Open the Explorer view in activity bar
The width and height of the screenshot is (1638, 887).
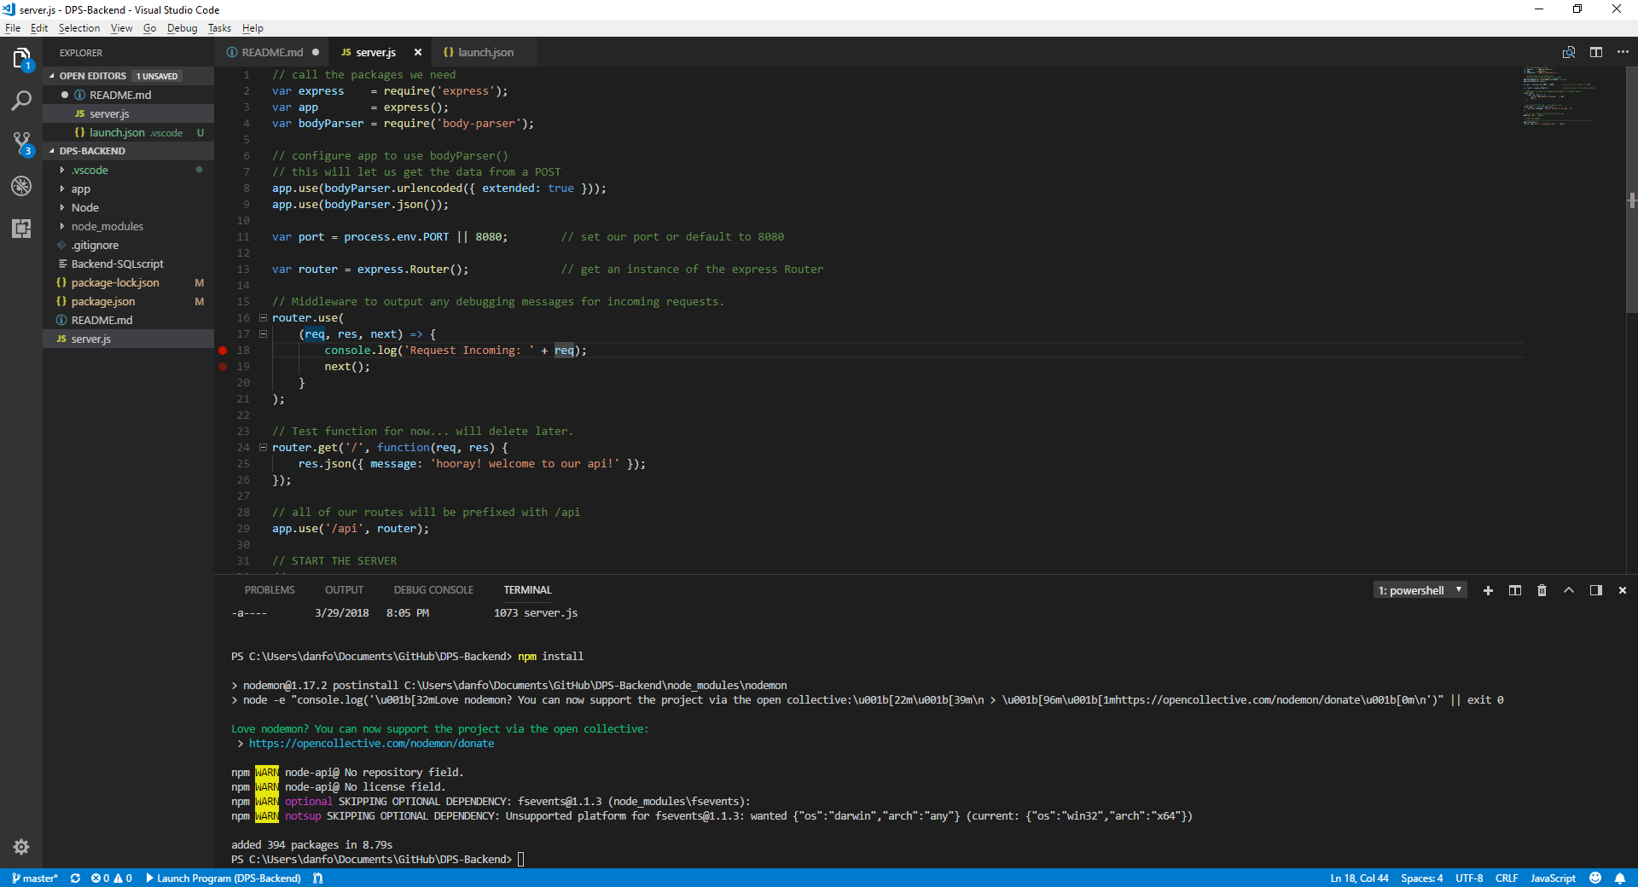click(21, 58)
